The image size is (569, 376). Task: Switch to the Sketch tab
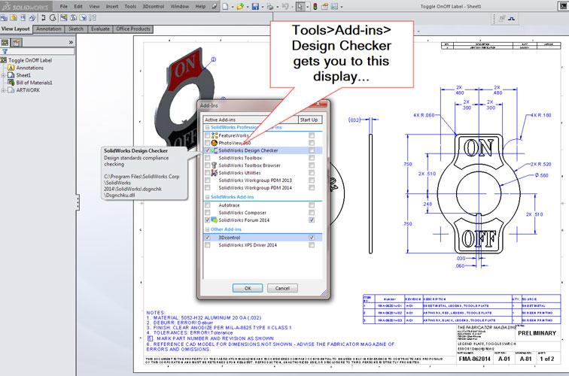tap(76, 29)
